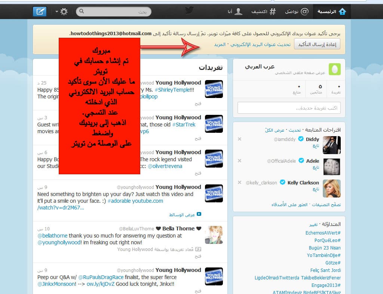Expand فتح under the olivertrevena tweet
The height and width of the screenshot is (294, 383).
pyautogui.click(x=198, y=174)
